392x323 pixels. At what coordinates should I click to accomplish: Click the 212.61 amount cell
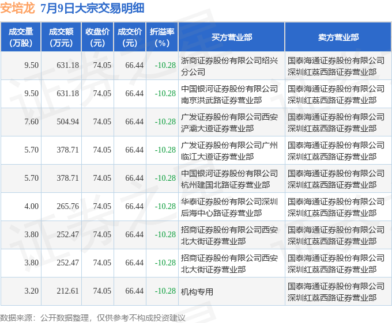tap(68, 291)
